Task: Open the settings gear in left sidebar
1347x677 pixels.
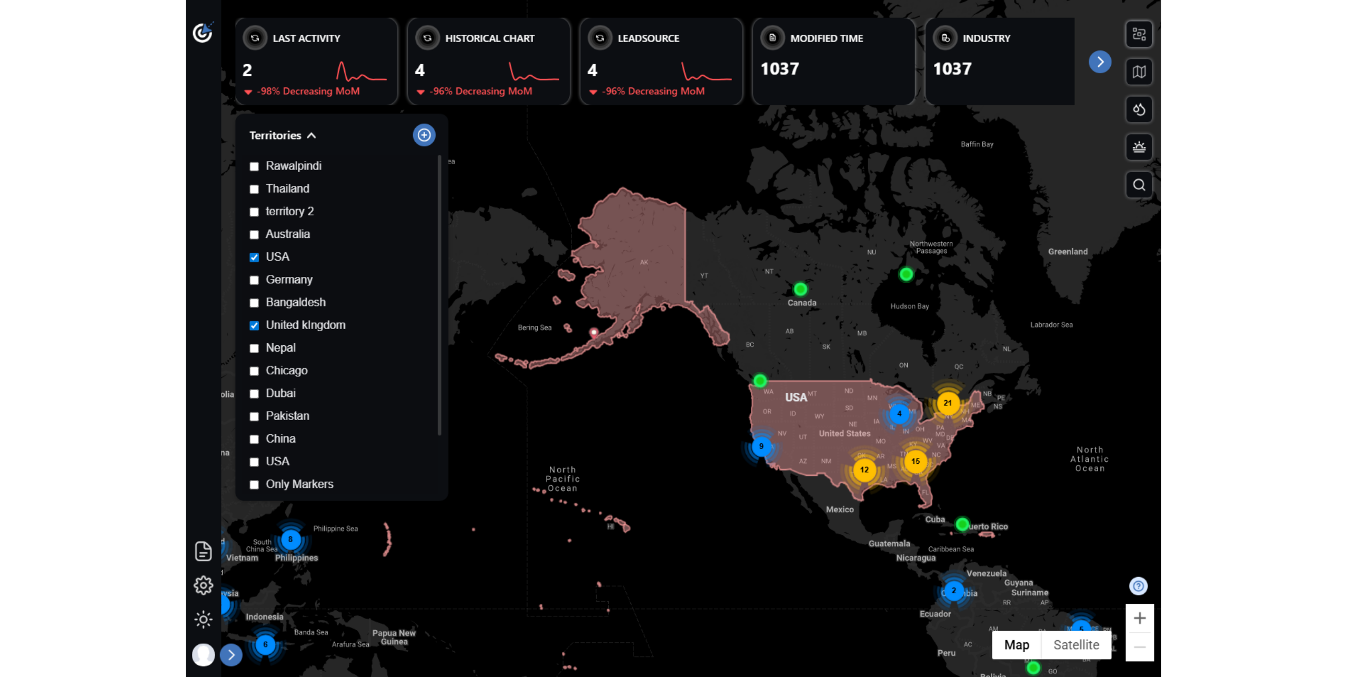Action: pyautogui.click(x=203, y=585)
